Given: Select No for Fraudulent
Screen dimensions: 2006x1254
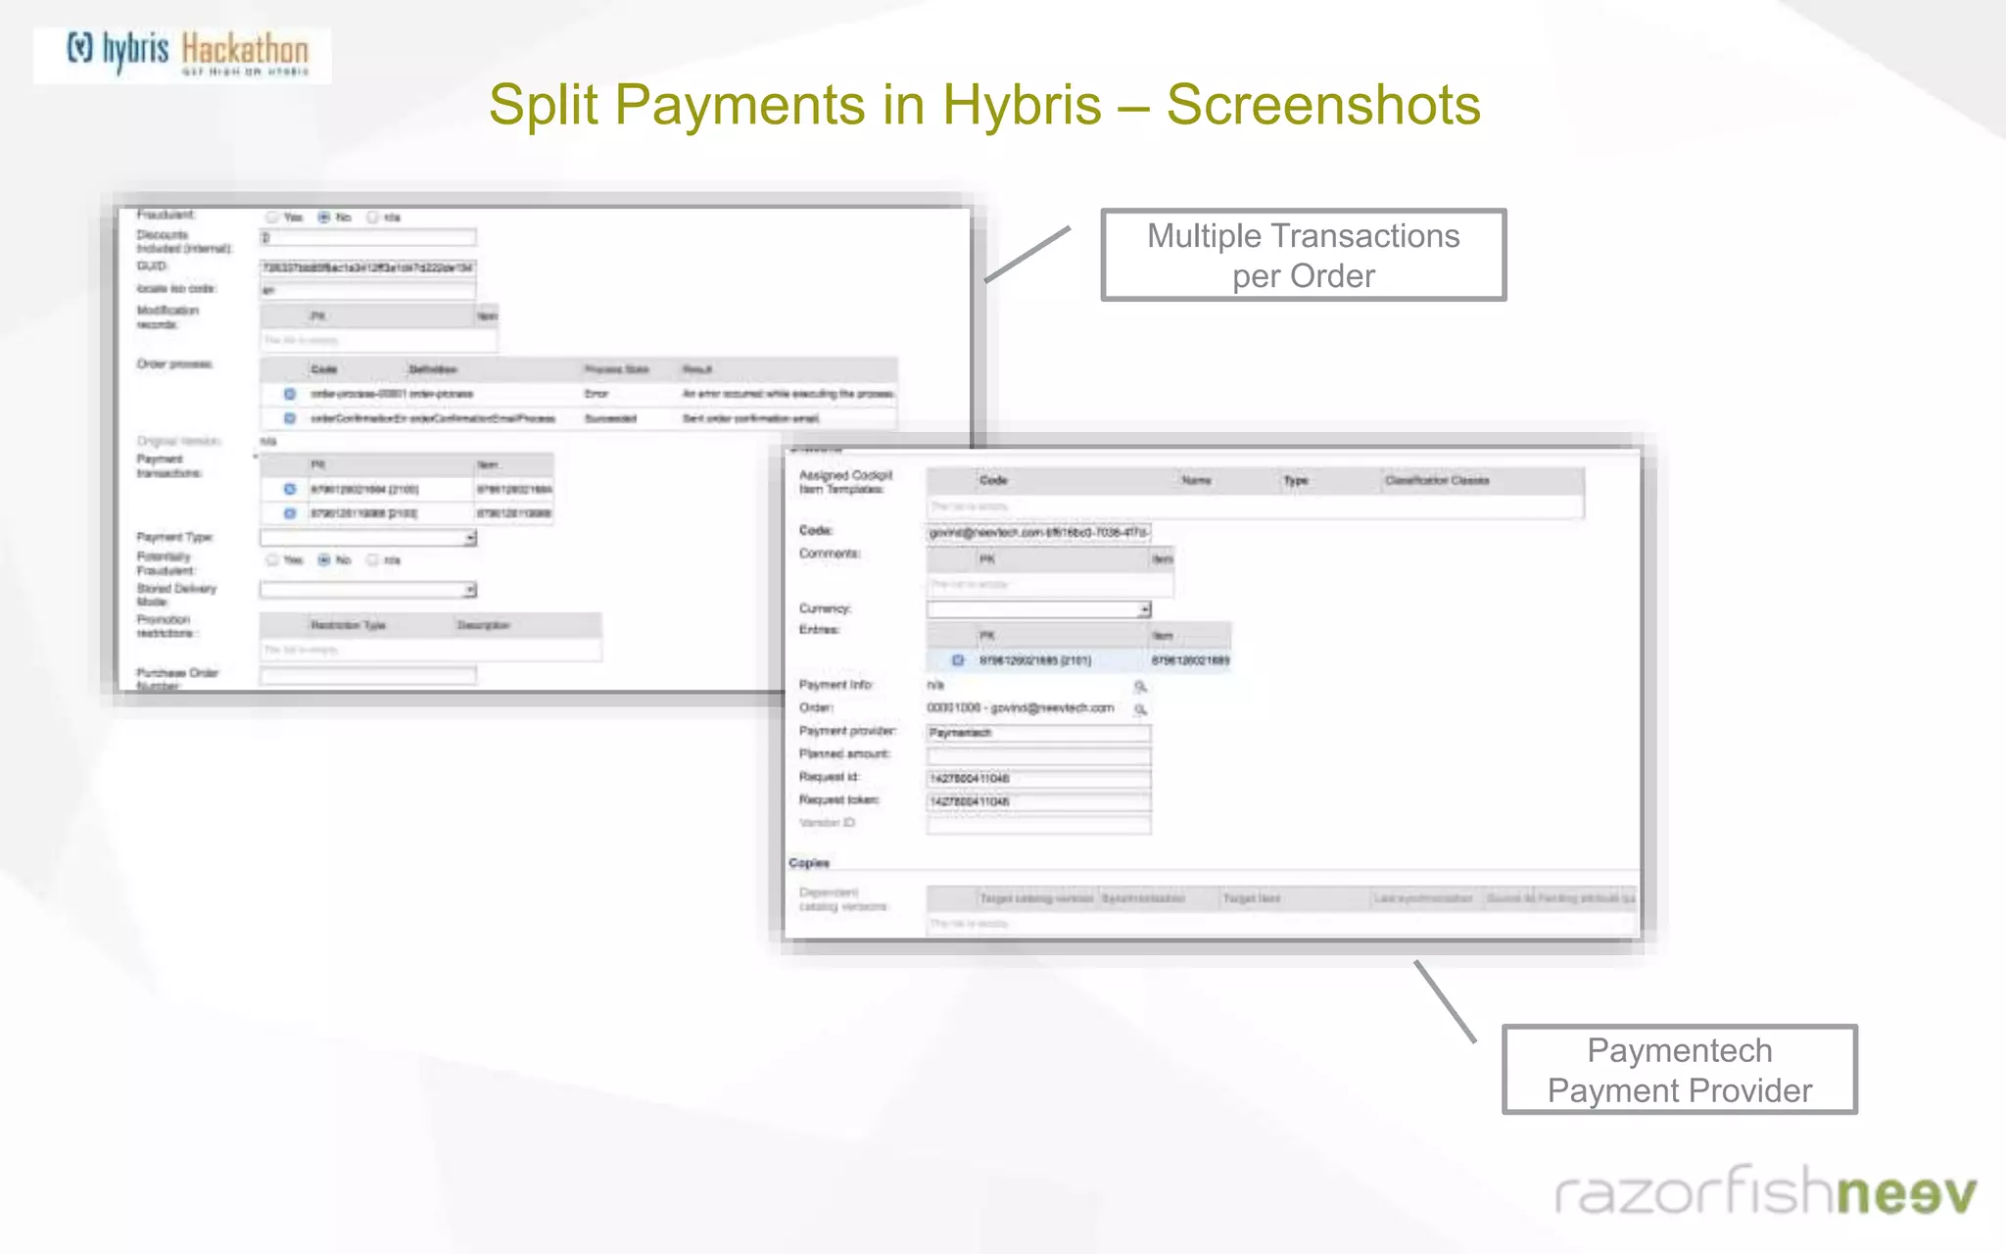Looking at the screenshot, I should [x=324, y=217].
